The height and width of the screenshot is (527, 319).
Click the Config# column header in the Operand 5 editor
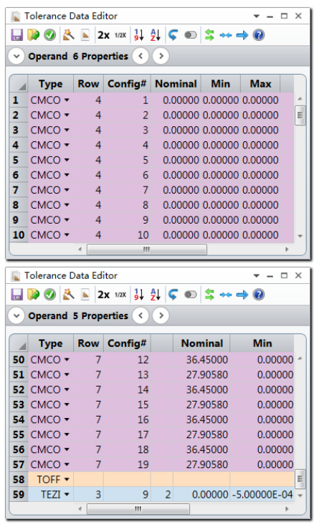tap(127, 343)
